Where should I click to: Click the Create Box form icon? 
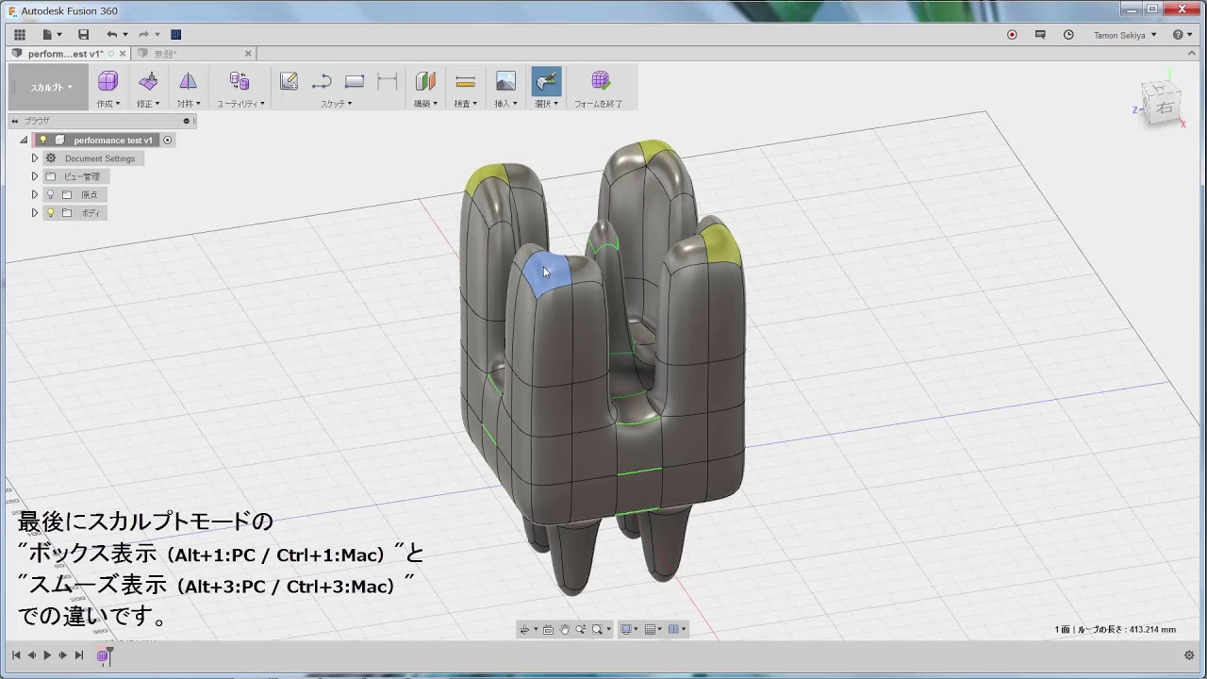point(107,81)
